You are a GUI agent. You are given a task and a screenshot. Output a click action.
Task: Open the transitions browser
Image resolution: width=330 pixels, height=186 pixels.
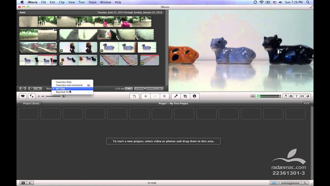point(302,96)
